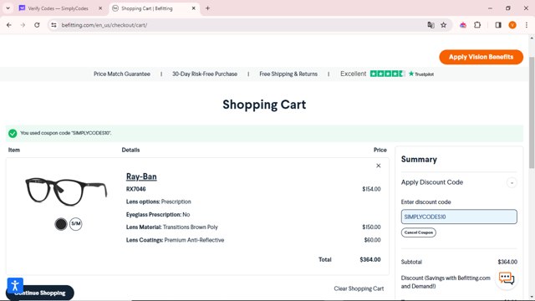Reload the current page
This screenshot has height=301, width=535.
pos(37,25)
